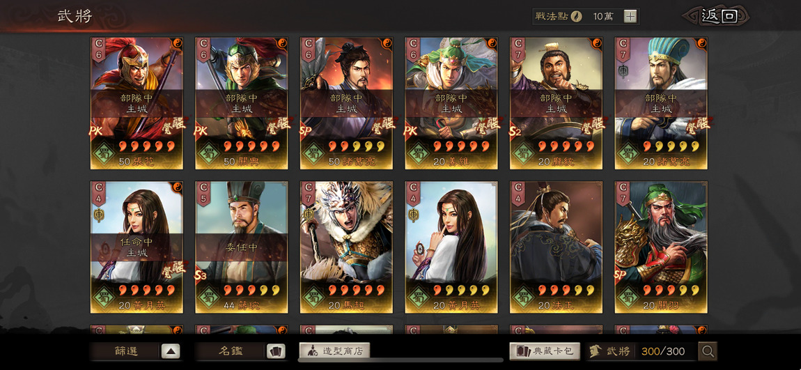Viewport: 801px width, 370px height.
Task: Click the chariot icon on 馬超 card
Action: pos(308,215)
